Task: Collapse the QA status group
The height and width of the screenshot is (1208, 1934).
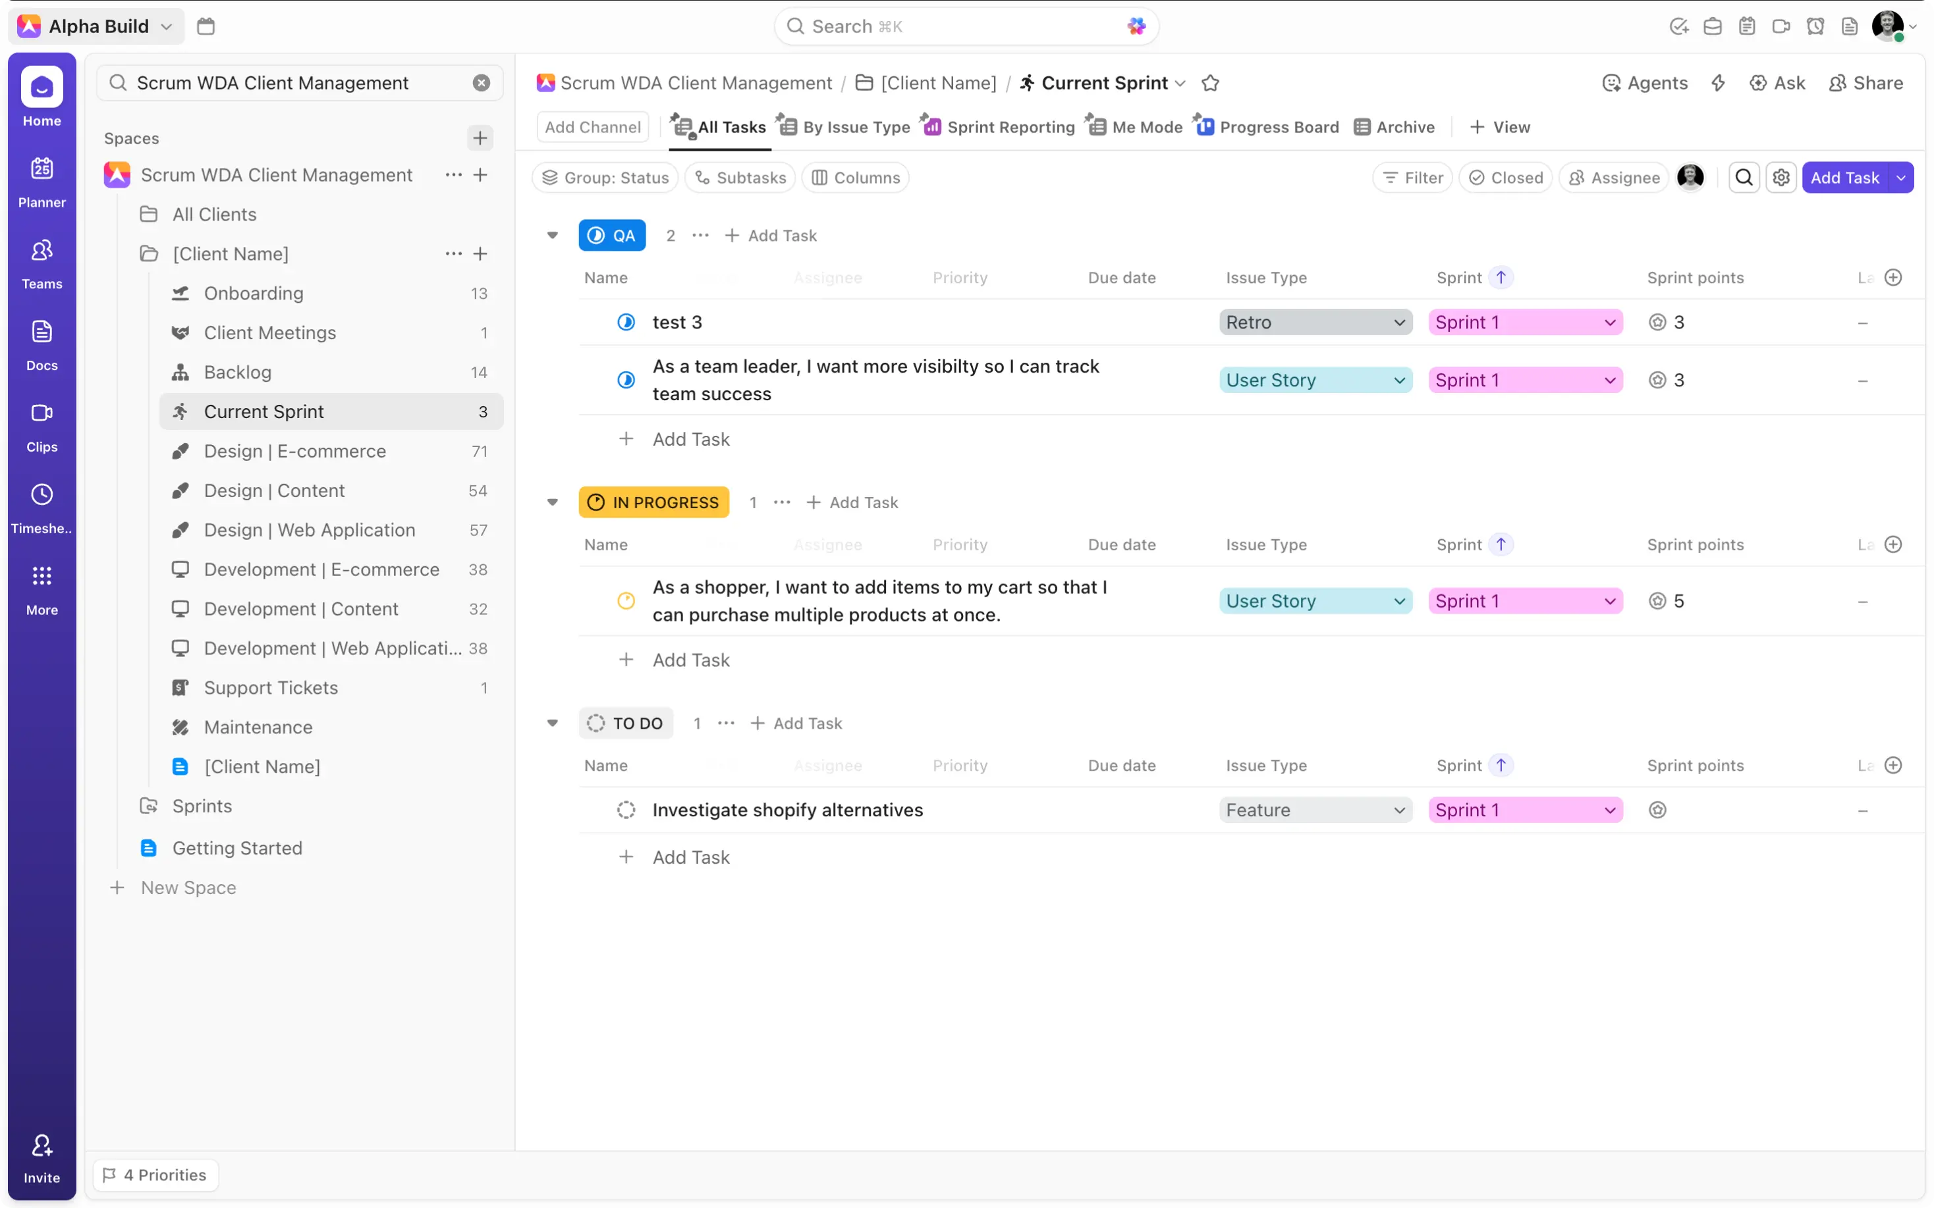Action: coord(552,235)
